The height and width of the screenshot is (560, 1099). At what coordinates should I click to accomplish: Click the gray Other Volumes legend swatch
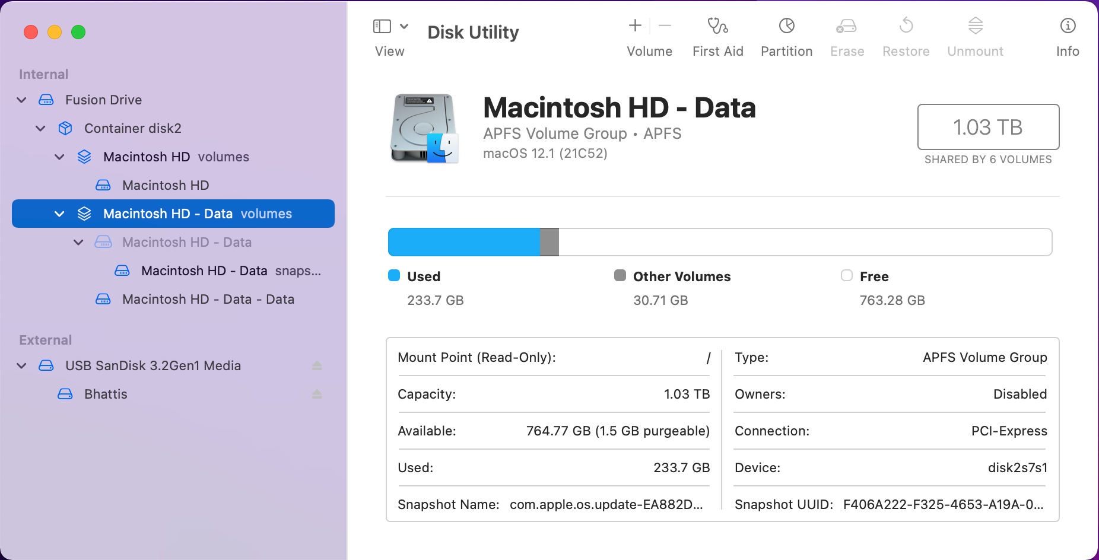pos(620,275)
